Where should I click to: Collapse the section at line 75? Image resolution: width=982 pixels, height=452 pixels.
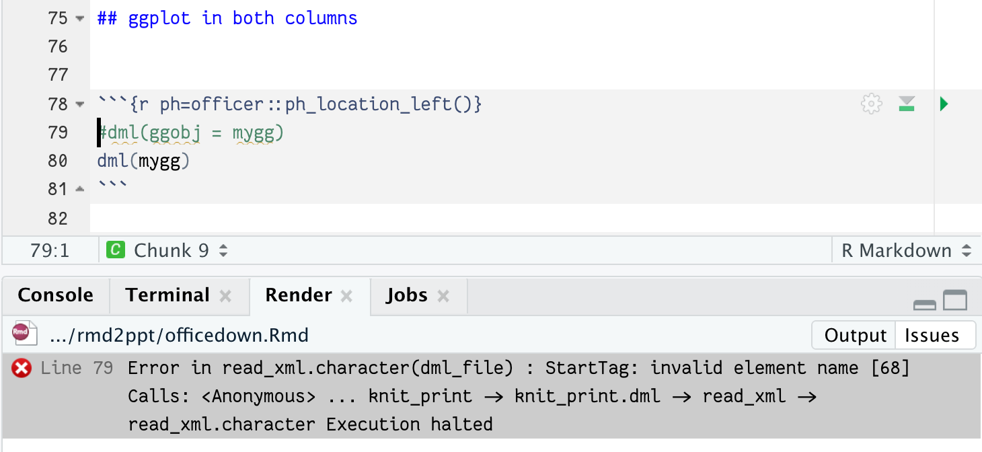coord(81,18)
